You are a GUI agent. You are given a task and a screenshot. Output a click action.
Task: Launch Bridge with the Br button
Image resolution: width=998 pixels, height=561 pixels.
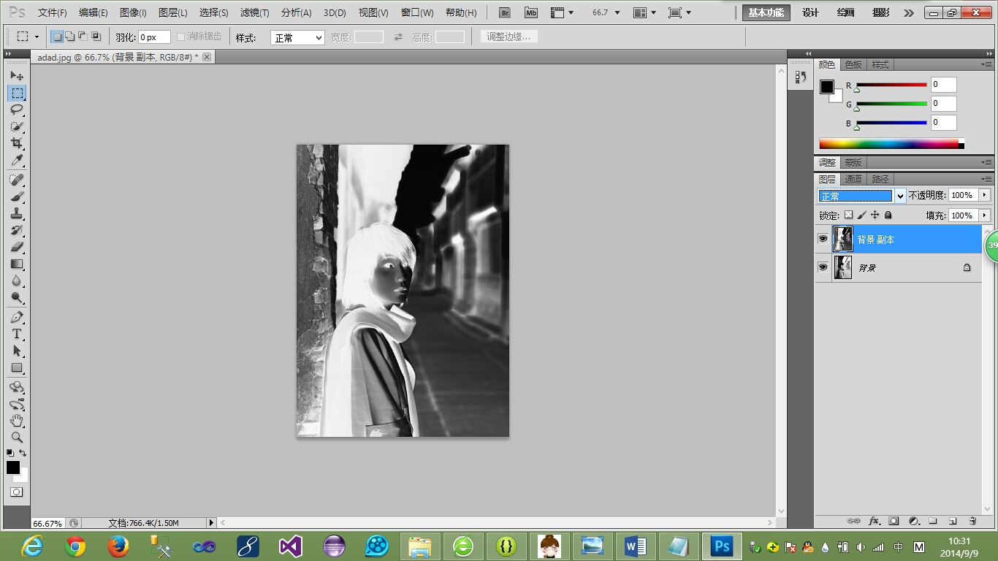[x=504, y=12]
